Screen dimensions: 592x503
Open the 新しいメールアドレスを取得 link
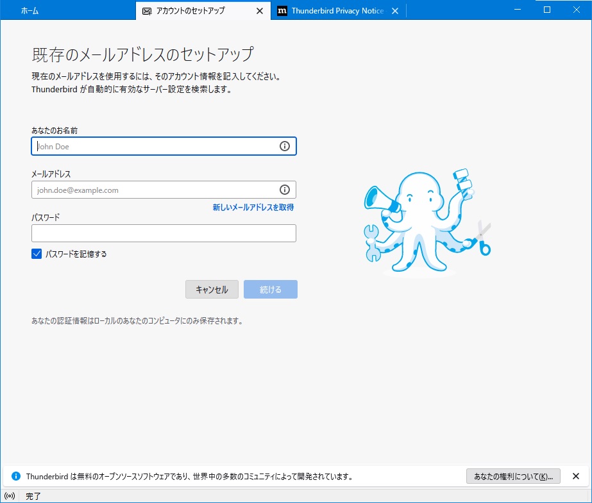pyautogui.click(x=253, y=208)
